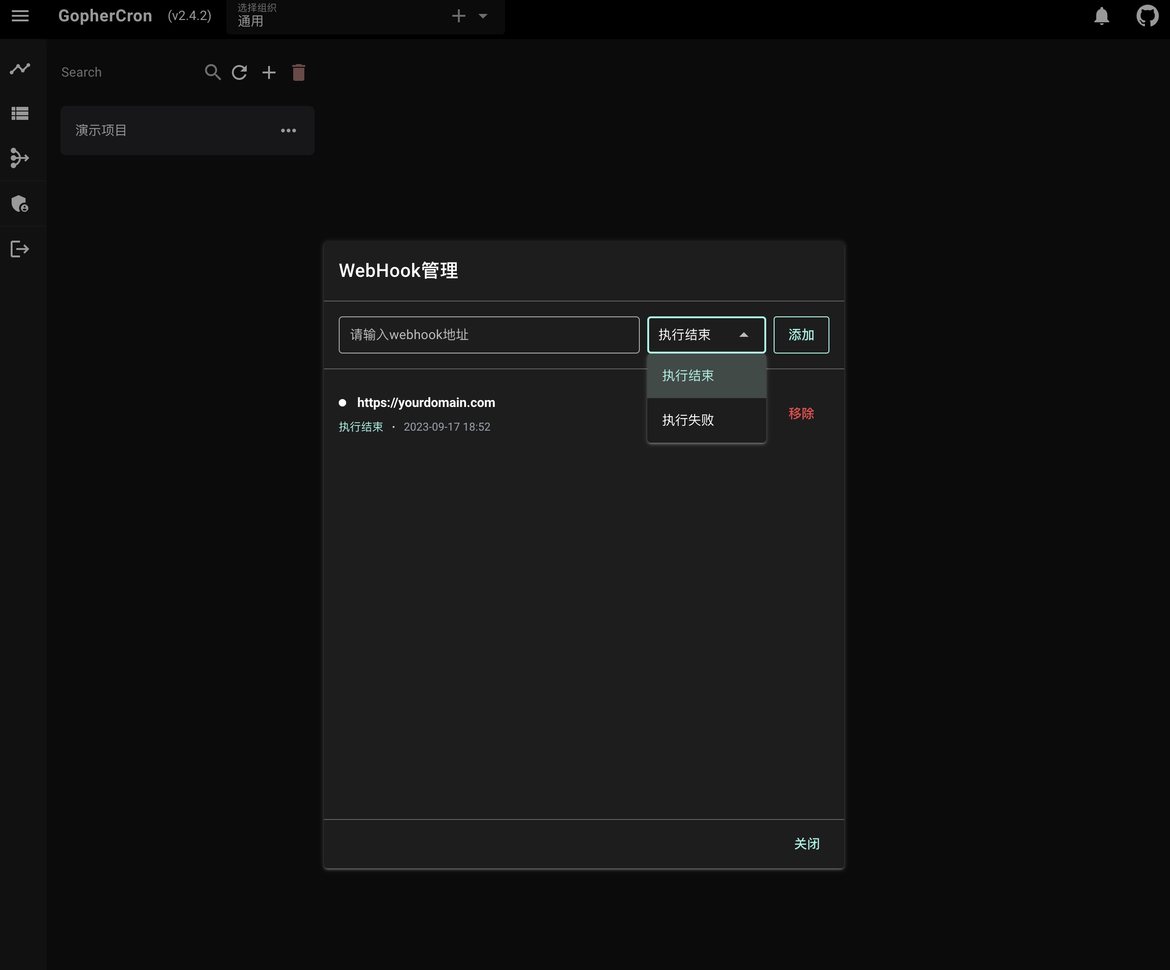Image resolution: width=1170 pixels, height=970 pixels.
Task: Click the notifications bell icon
Action: pos(1102,16)
